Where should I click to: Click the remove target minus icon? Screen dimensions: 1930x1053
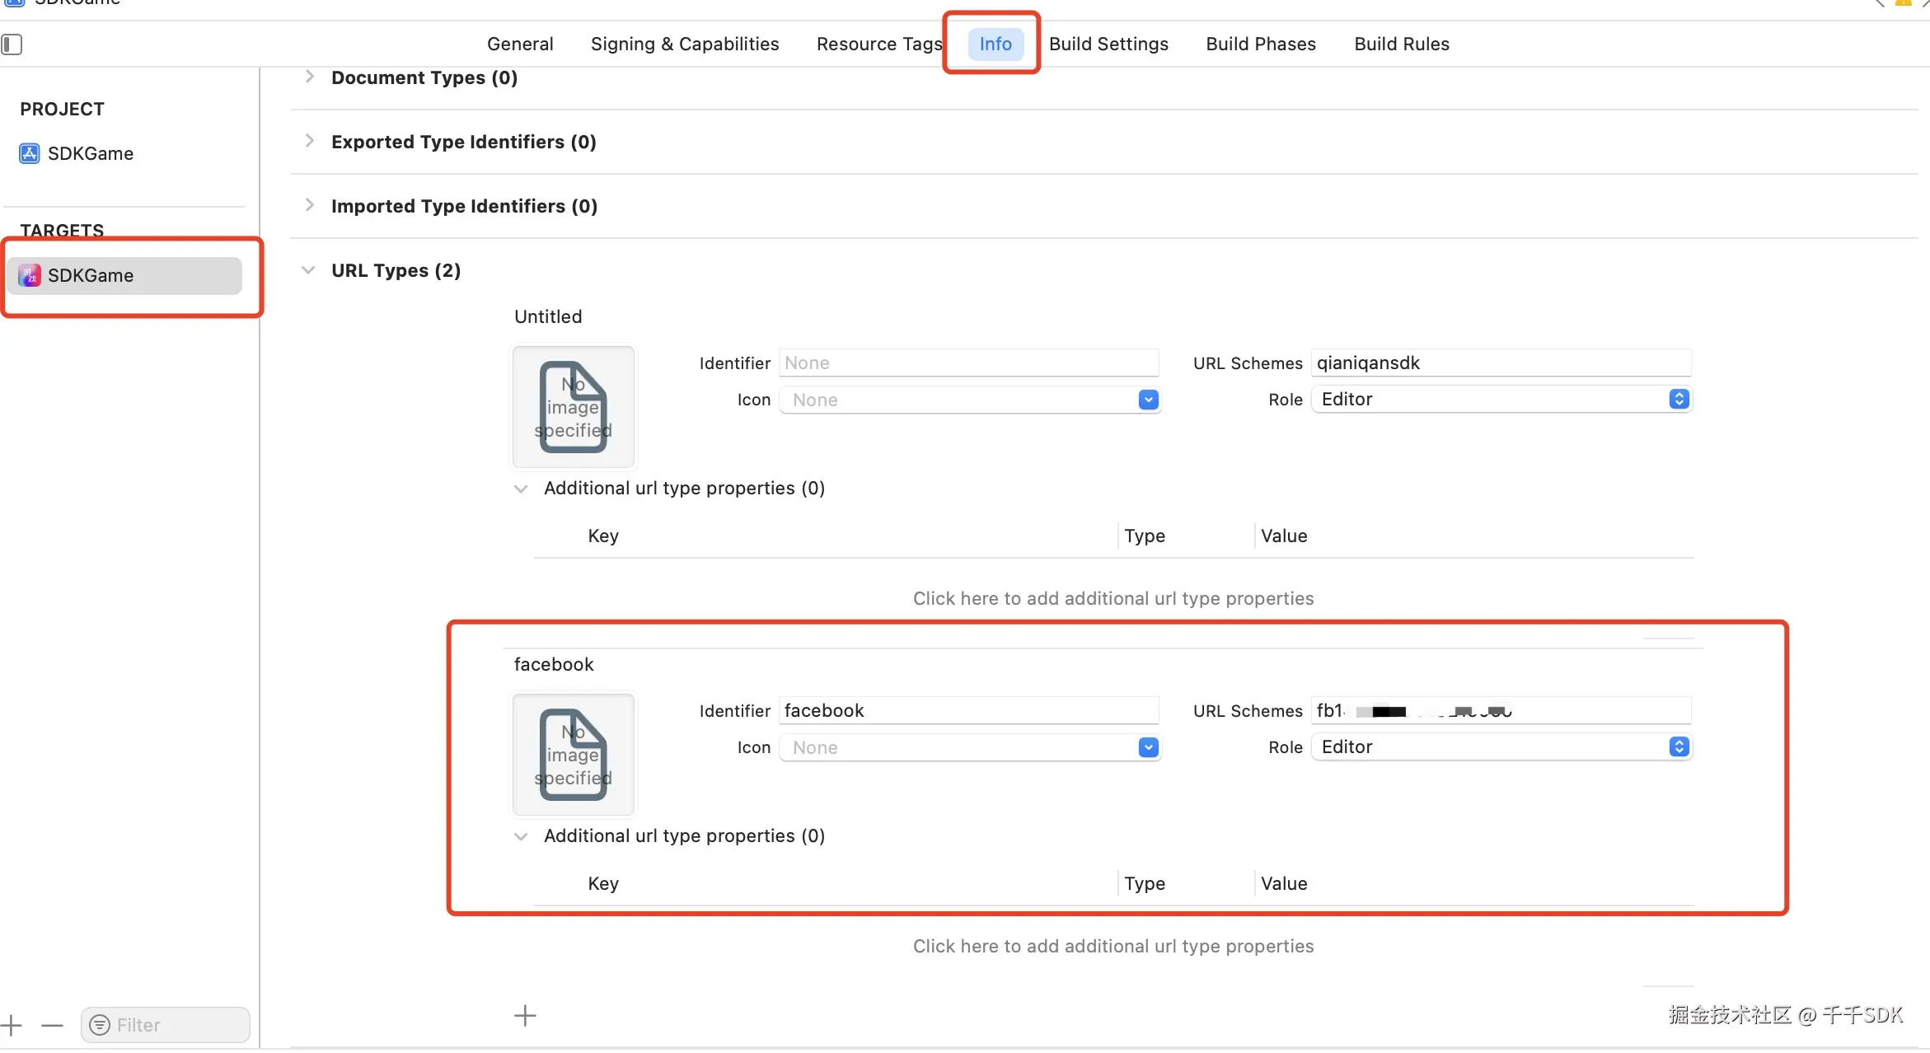pyautogui.click(x=52, y=1025)
